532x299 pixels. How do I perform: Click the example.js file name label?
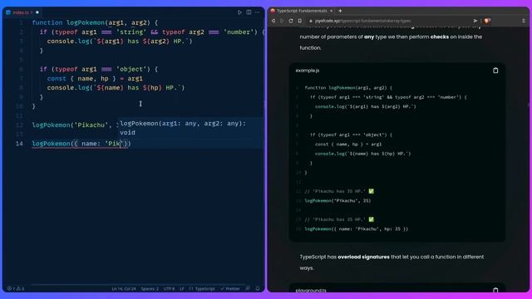(307, 71)
